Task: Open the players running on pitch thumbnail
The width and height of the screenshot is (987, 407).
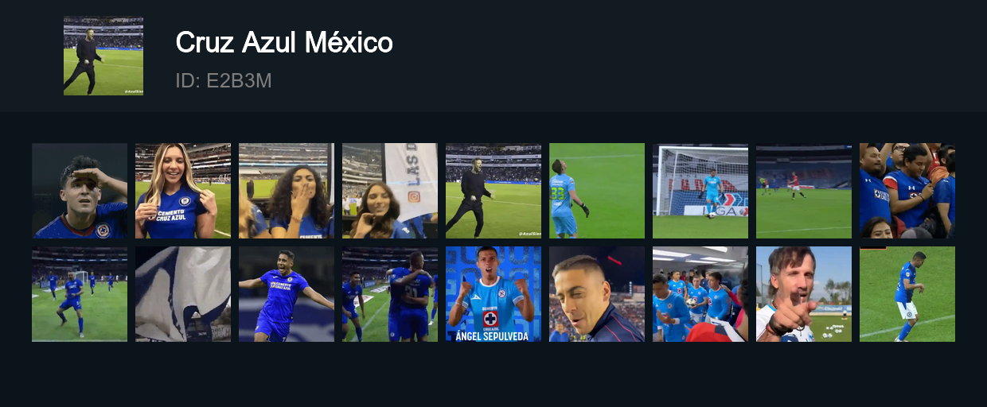Action: [x=80, y=294]
